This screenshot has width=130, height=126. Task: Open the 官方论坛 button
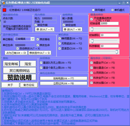click(x=29, y=85)
